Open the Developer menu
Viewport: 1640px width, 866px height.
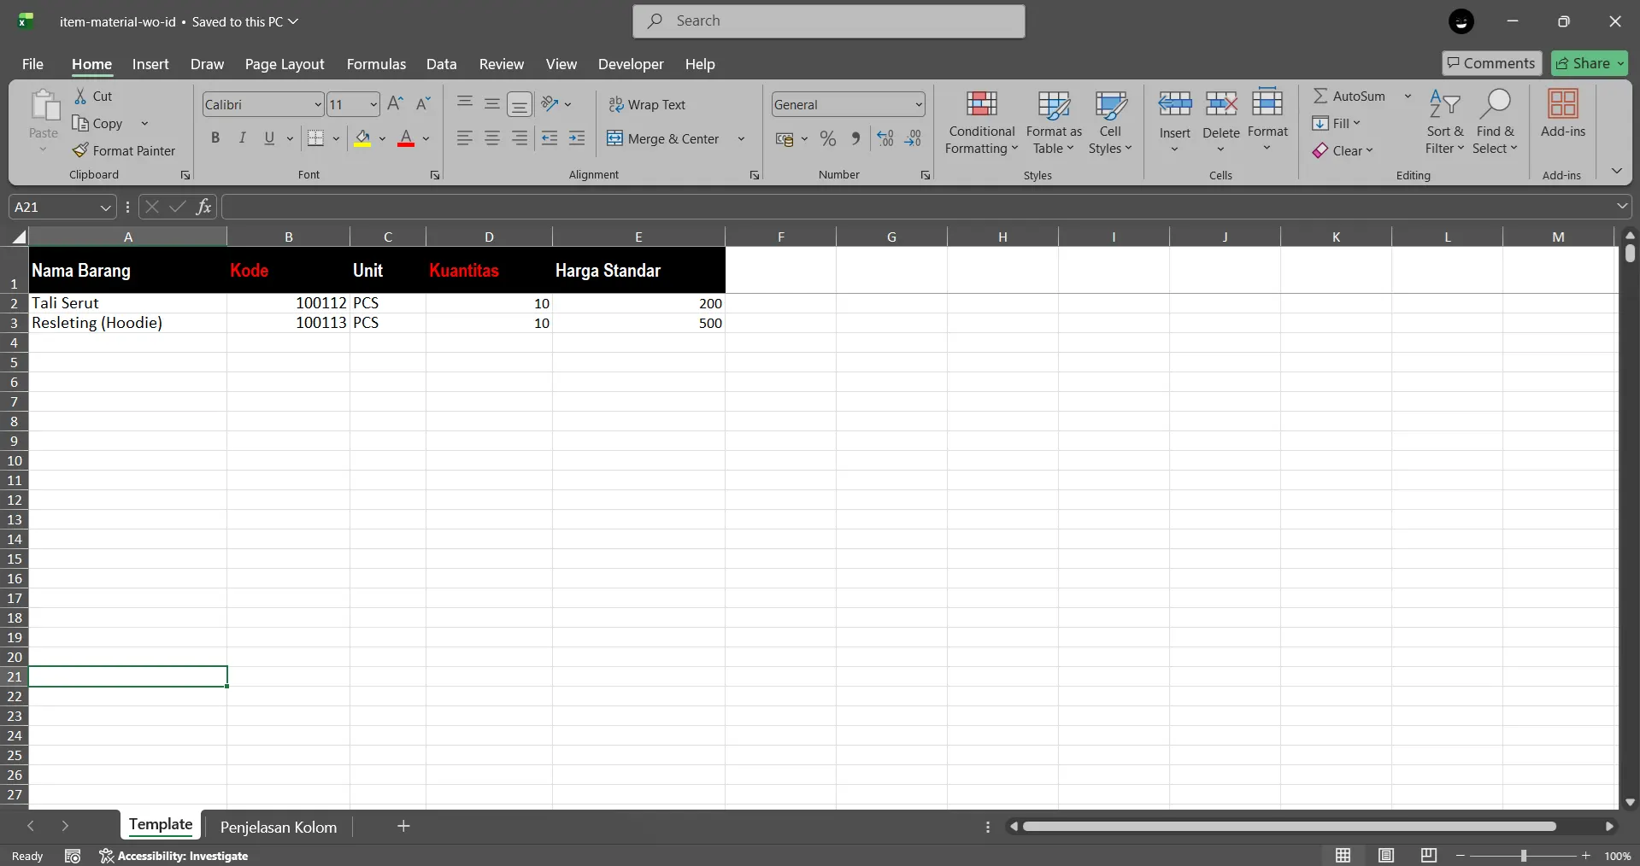point(630,63)
